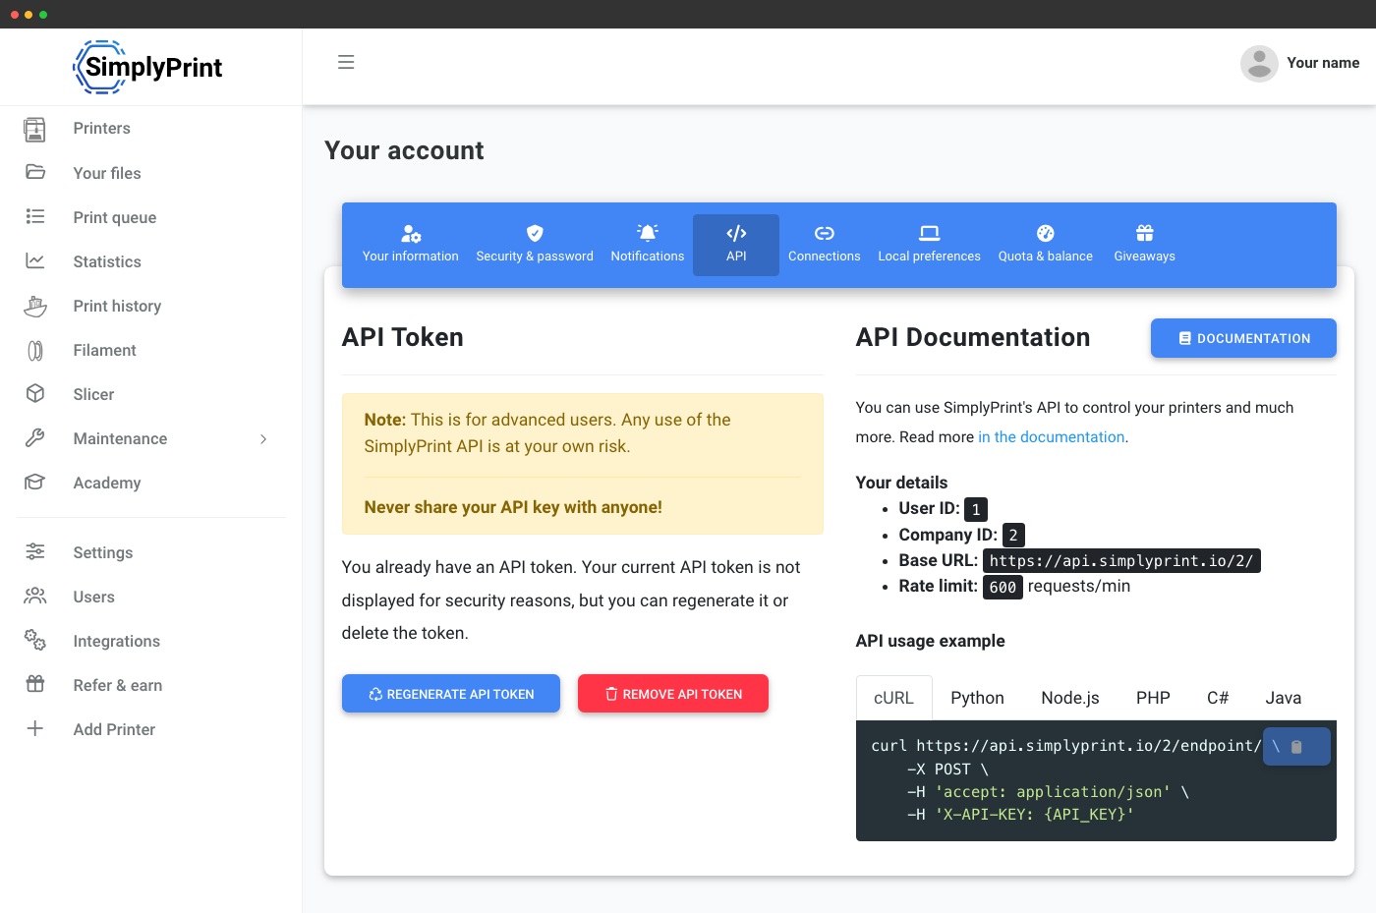
Task: Go to the Connections tab
Action: pyautogui.click(x=825, y=245)
